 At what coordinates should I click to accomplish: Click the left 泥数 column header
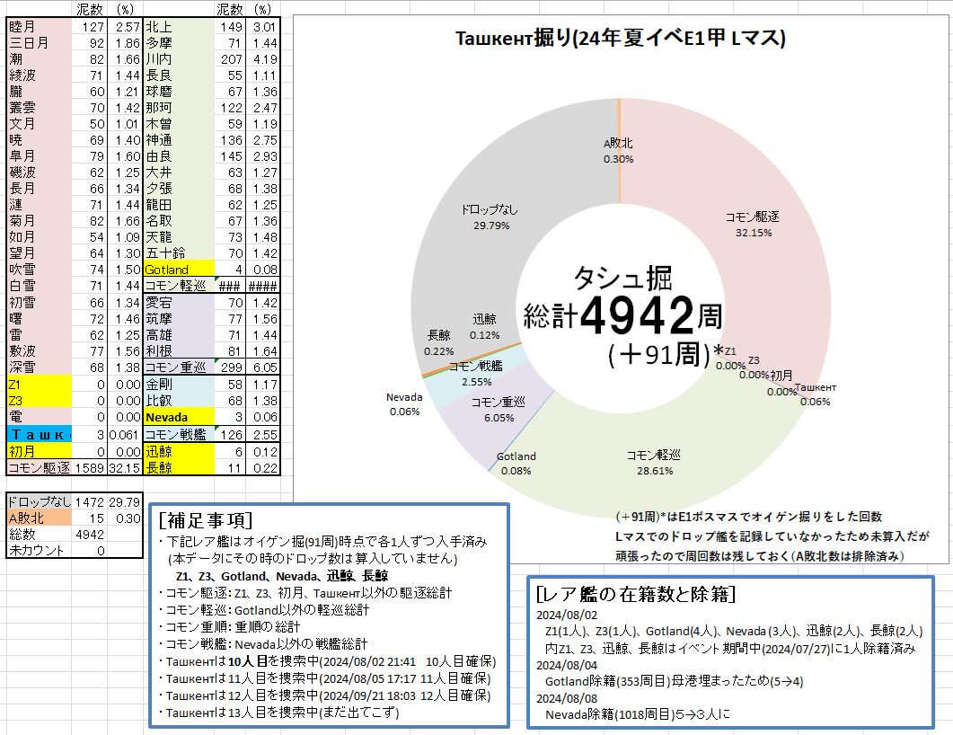point(89,9)
